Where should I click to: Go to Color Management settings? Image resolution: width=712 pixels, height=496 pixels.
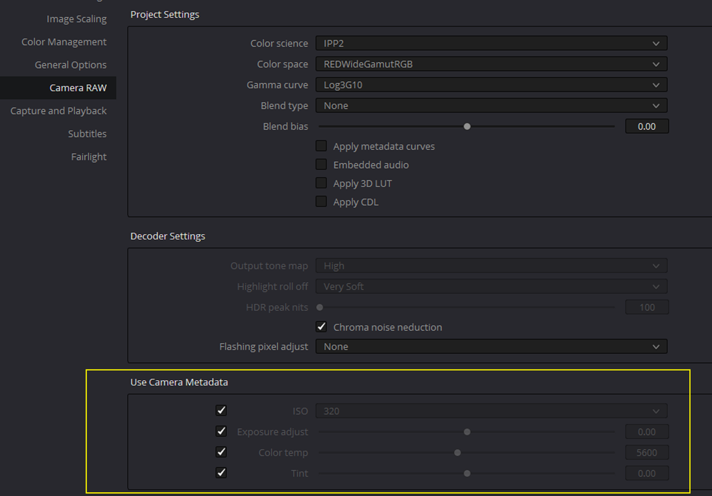(x=64, y=42)
